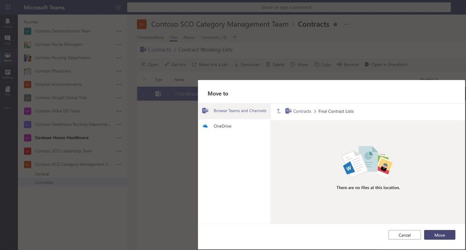Click the Open toolbar icon
466x250 pixels.
144,64
